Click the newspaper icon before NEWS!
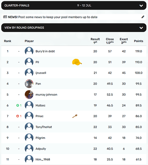The width and height of the screenshot is (148, 165). coord(5,17)
